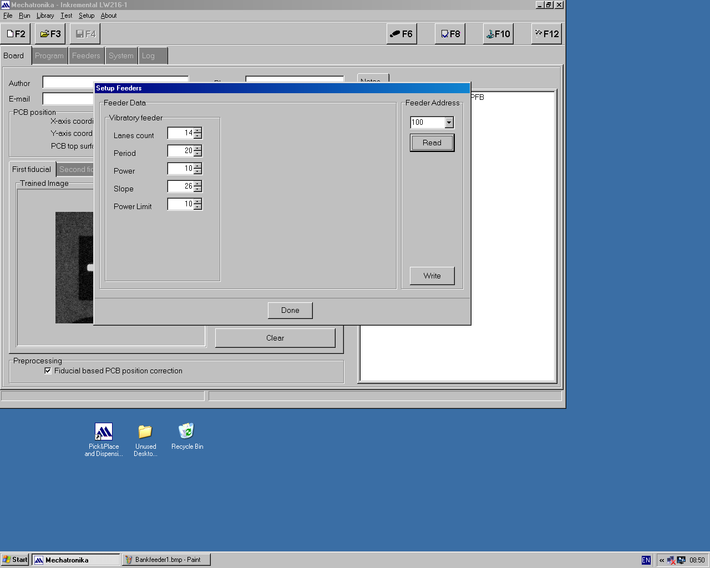Click the F4 save toolbar button
The height and width of the screenshot is (568, 710).
[85, 34]
